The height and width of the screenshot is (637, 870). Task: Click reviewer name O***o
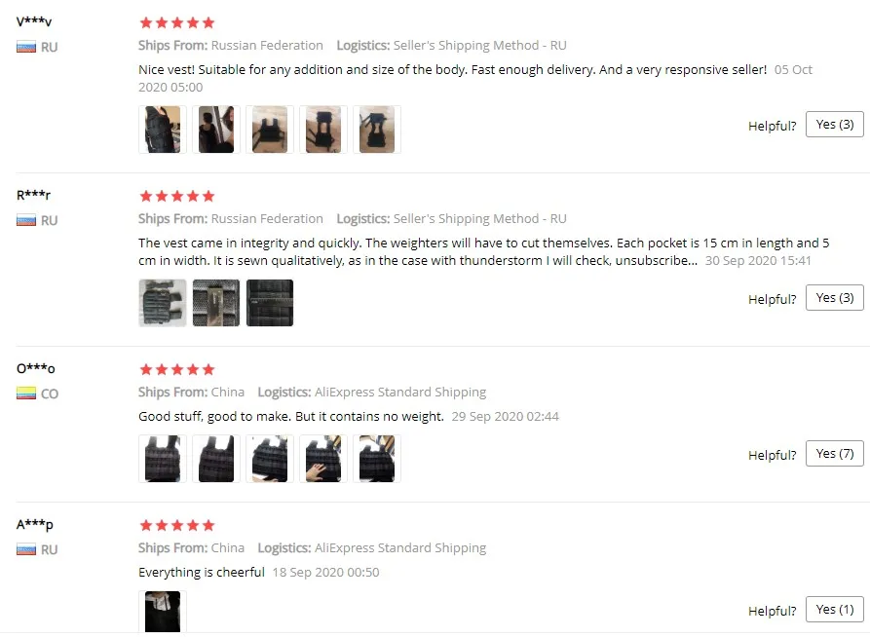[35, 368]
